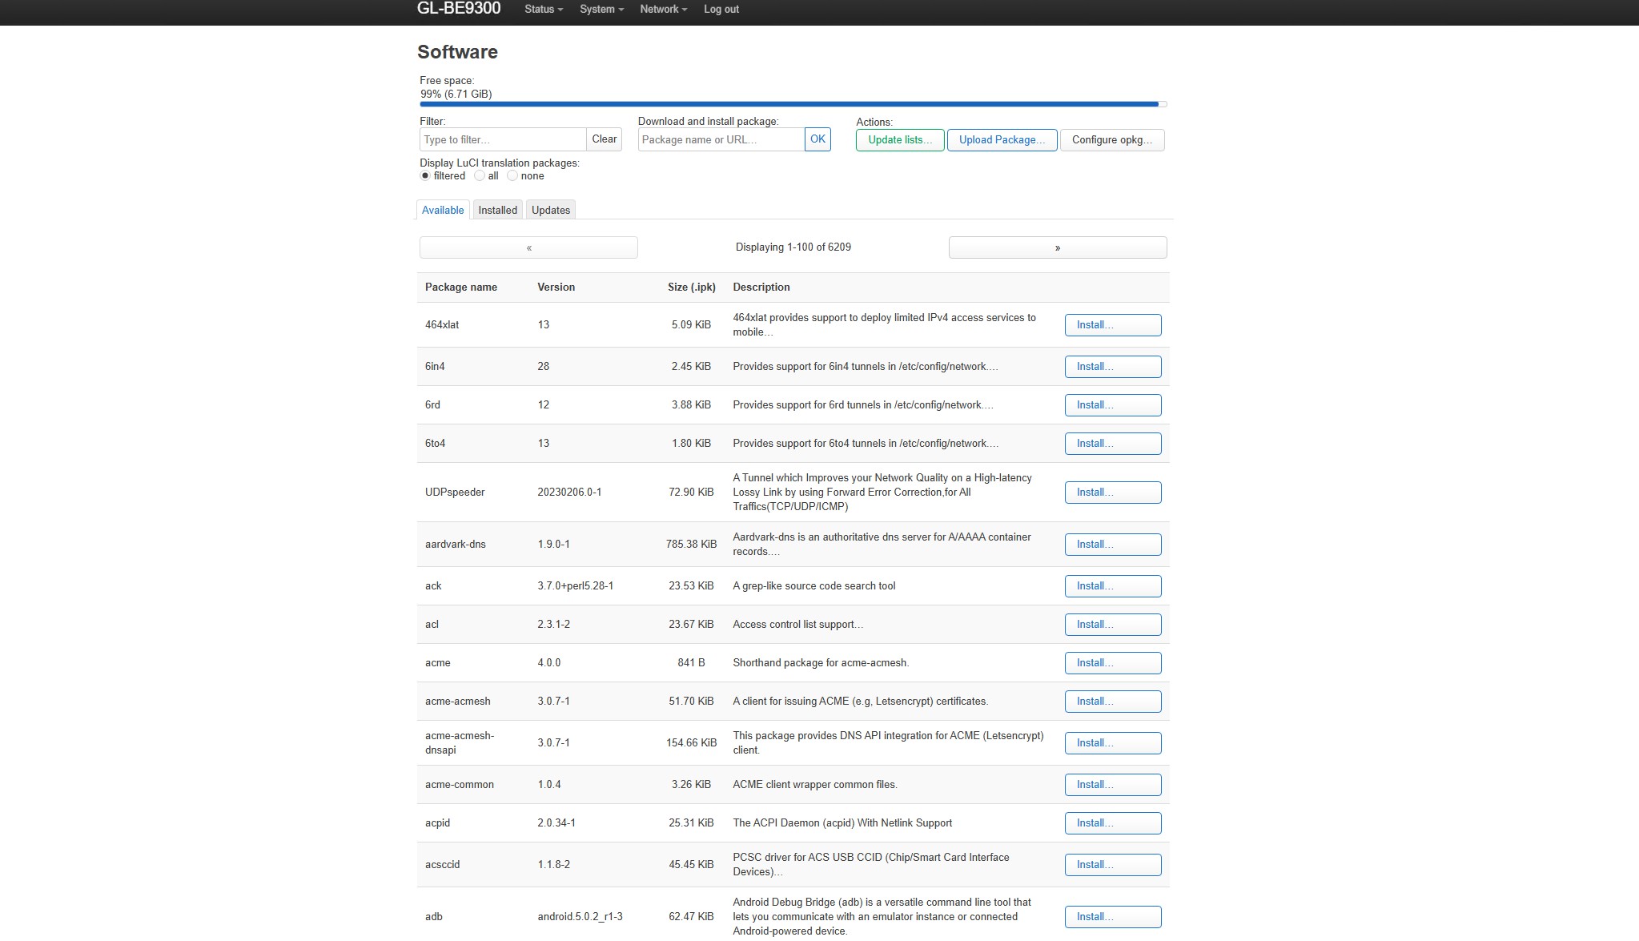The image size is (1639, 941).
Task: Click the Update lists button
Action: (x=899, y=140)
